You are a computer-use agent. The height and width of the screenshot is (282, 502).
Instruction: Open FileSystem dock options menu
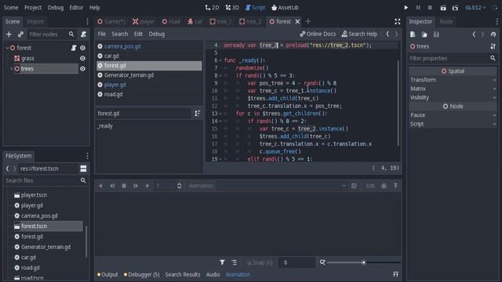tap(87, 156)
